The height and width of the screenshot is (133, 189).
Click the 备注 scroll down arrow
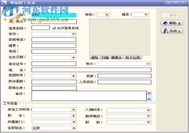(149, 99)
